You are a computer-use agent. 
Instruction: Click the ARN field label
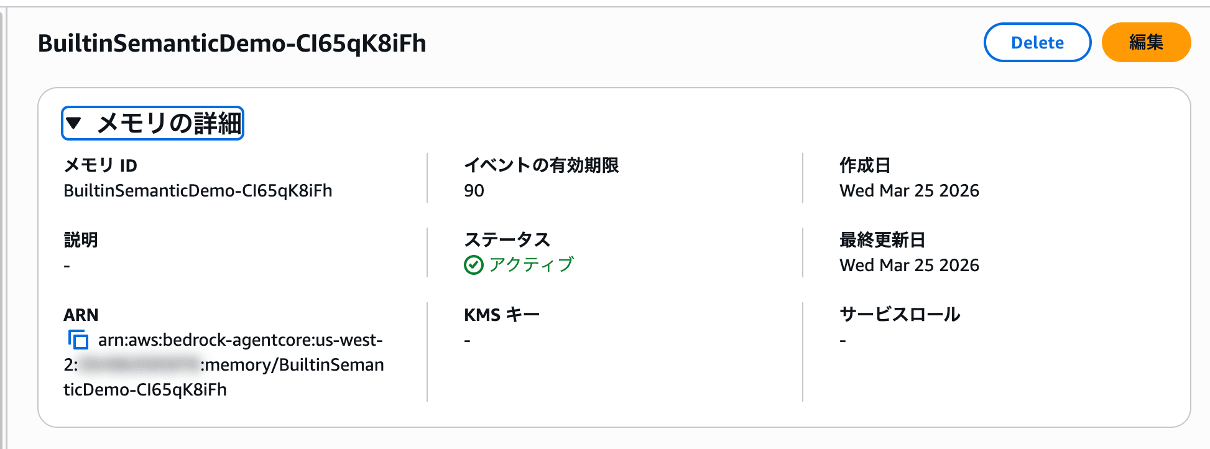[x=81, y=315]
